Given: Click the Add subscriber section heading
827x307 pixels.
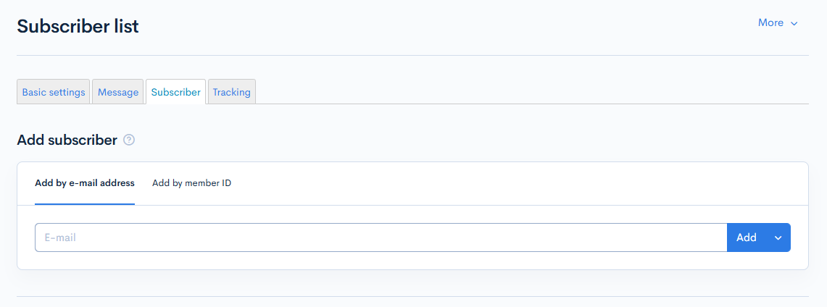Looking at the screenshot, I should click(x=67, y=140).
